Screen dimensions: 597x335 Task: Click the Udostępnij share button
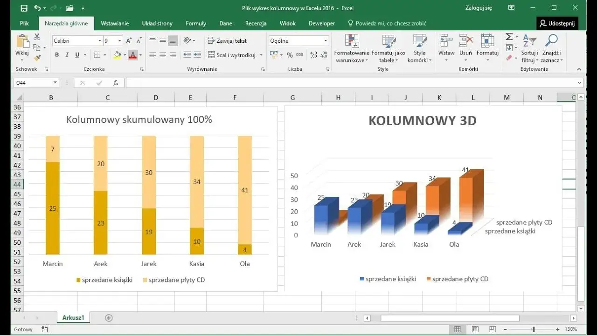557,23
